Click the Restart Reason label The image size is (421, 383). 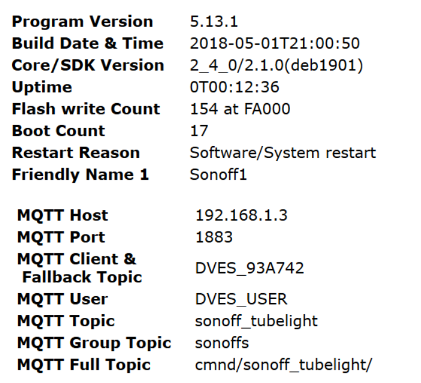(x=75, y=153)
